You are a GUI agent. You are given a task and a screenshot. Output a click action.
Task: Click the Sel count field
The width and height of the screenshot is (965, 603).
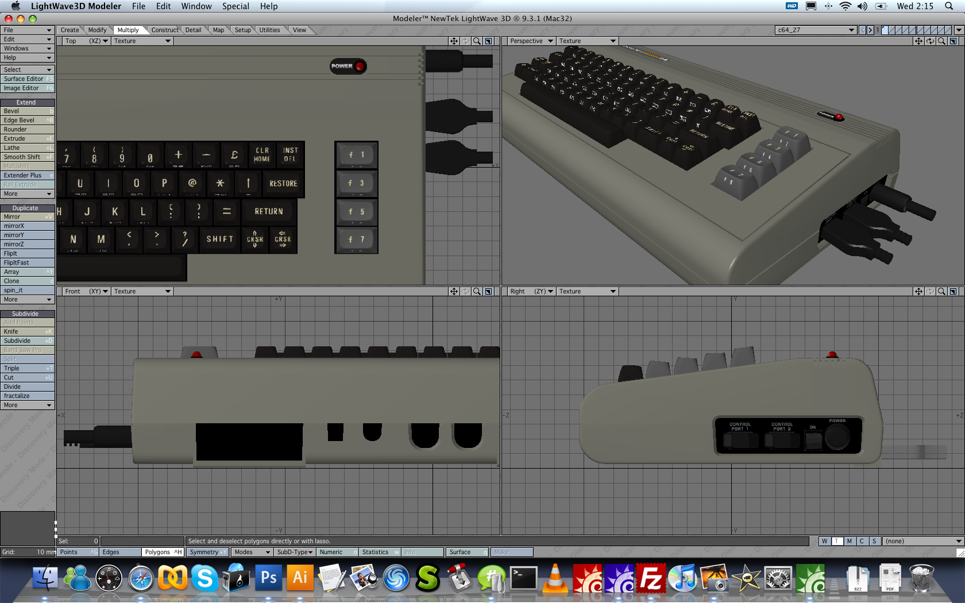coord(78,542)
